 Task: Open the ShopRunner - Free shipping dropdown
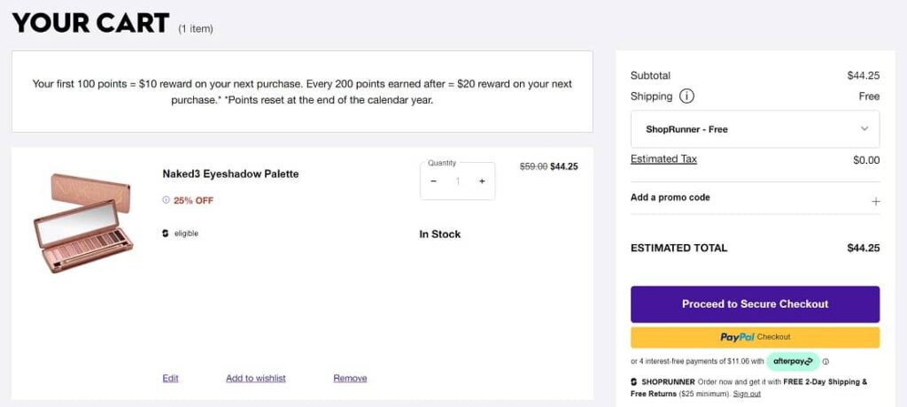(755, 129)
